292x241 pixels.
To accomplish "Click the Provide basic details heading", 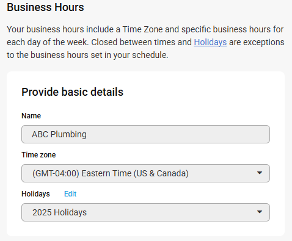I will pyautogui.click(x=73, y=92).
